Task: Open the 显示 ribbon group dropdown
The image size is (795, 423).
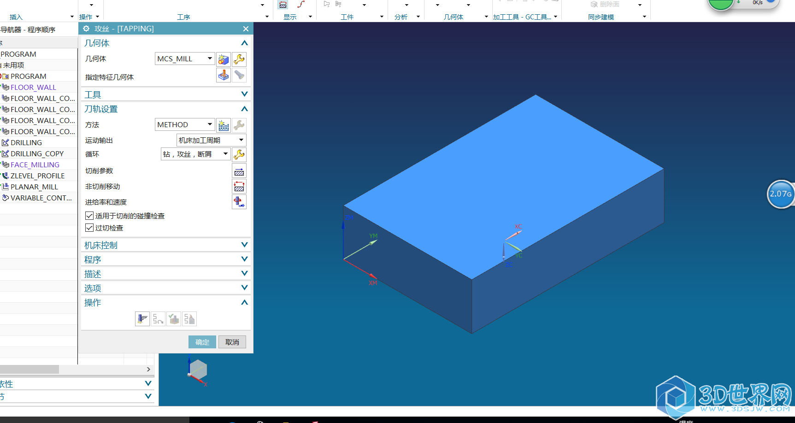Action: tap(310, 17)
